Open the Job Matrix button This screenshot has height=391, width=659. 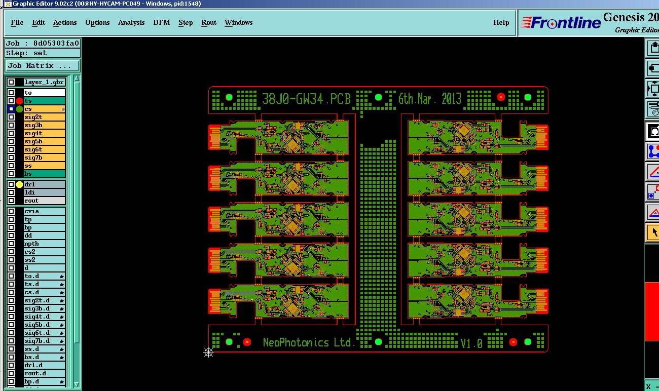click(43, 65)
